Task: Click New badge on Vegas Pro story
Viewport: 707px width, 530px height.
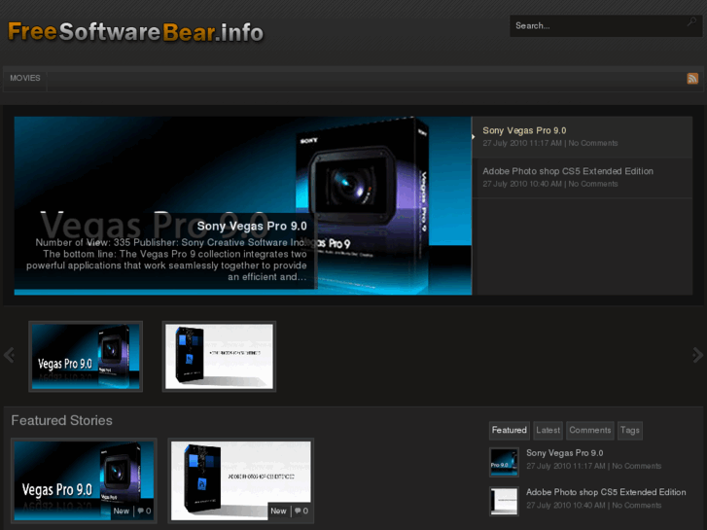Action: click(122, 512)
